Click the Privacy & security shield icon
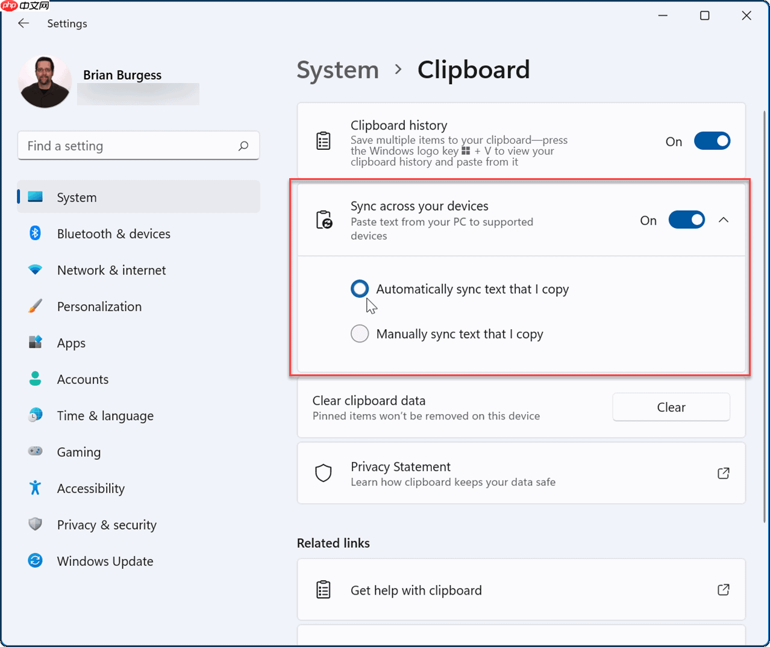 coord(35,524)
